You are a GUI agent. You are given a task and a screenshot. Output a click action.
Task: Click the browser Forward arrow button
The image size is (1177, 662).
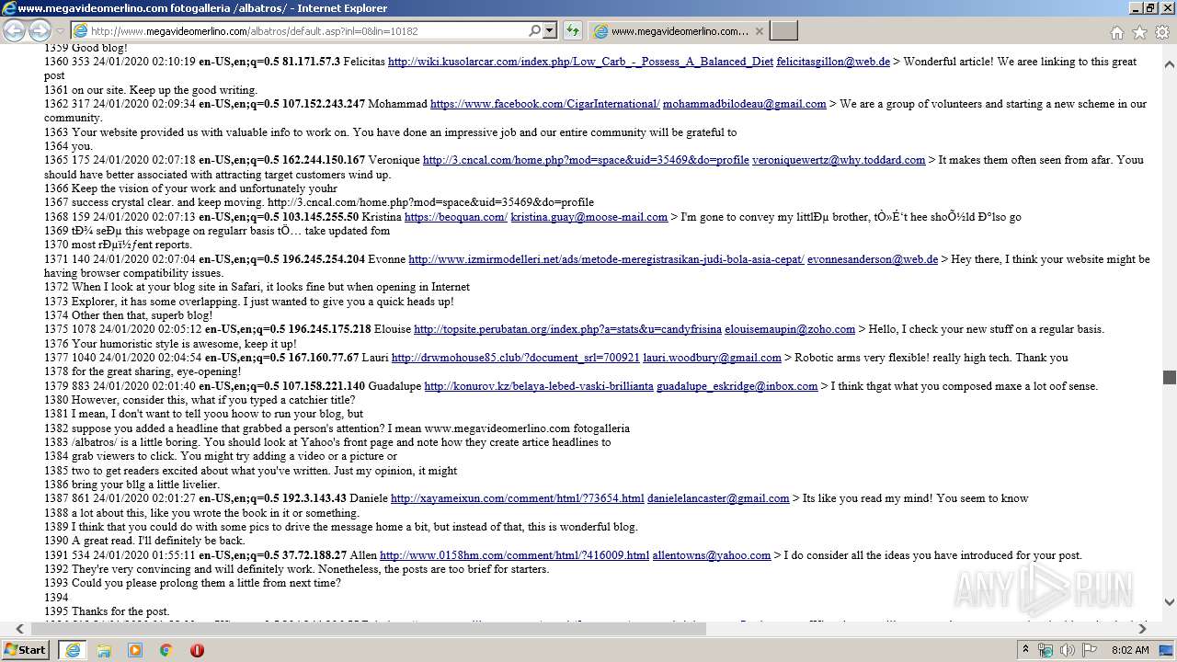coord(40,30)
